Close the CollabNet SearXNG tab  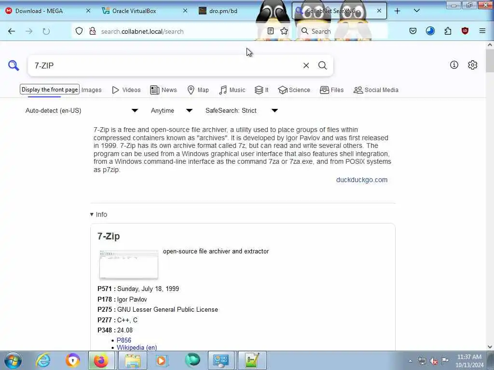coord(379,11)
